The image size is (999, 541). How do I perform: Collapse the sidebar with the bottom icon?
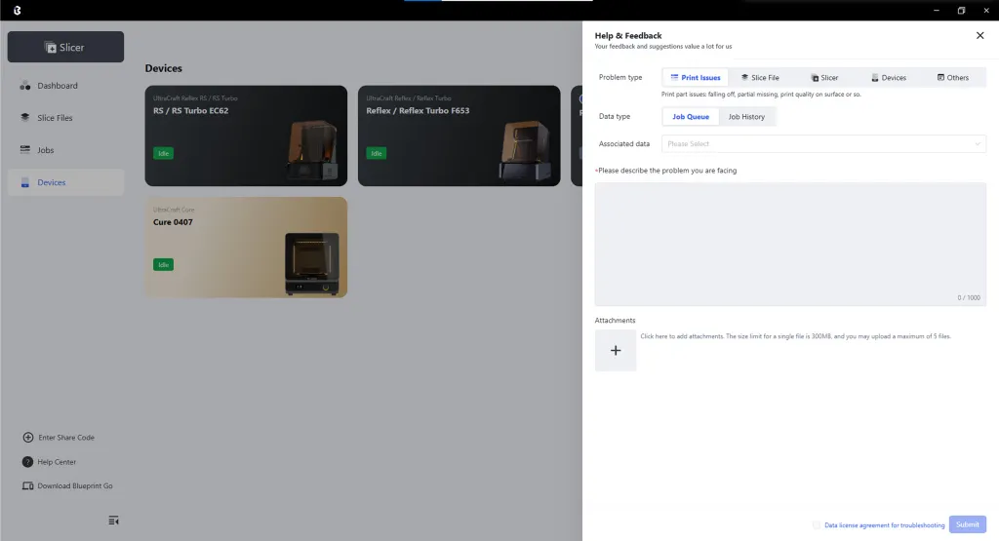(x=114, y=521)
